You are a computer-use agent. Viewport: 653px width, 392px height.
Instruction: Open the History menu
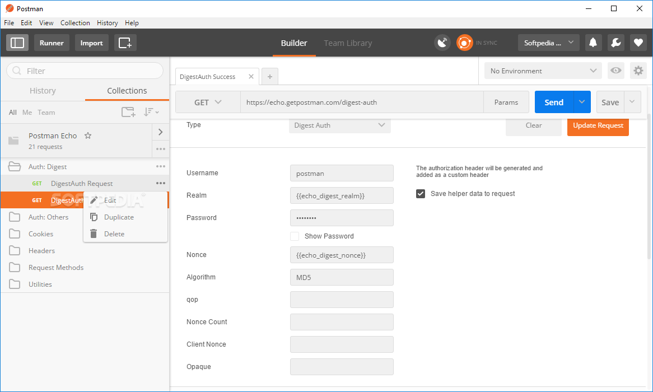(107, 23)
